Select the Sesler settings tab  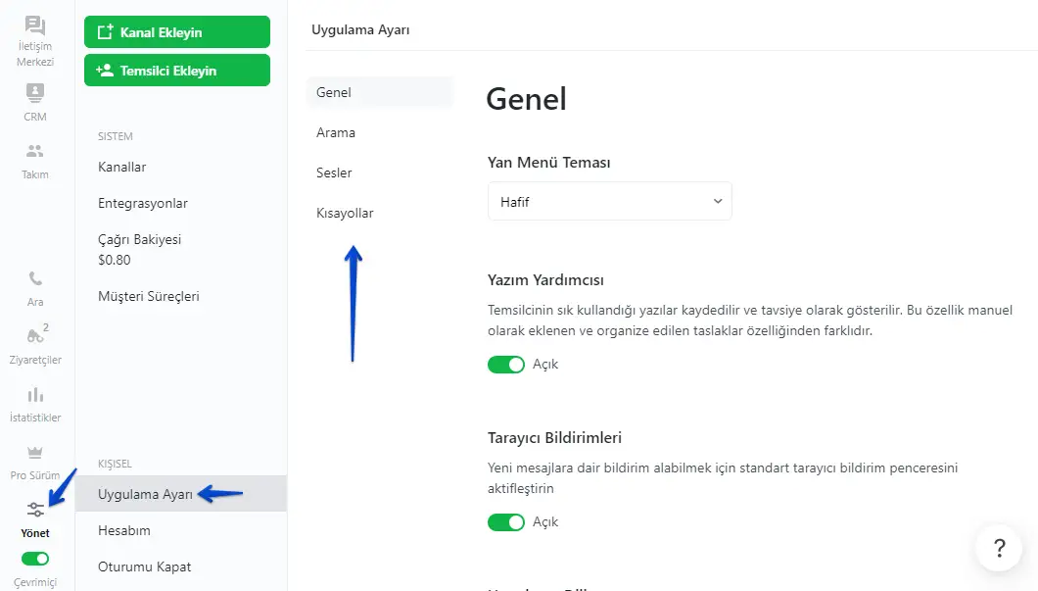[x=334, y=172]
